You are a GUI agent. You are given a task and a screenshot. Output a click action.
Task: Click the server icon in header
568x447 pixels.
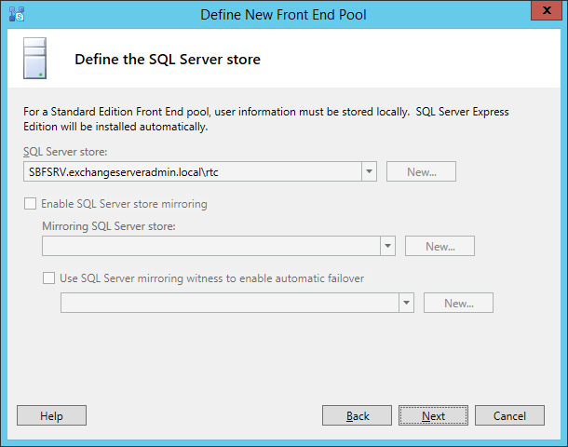34,59
